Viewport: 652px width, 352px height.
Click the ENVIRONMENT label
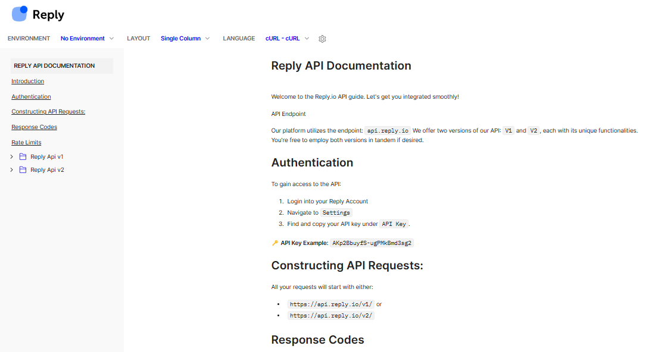pyautogui.click(x=29, y=38)
